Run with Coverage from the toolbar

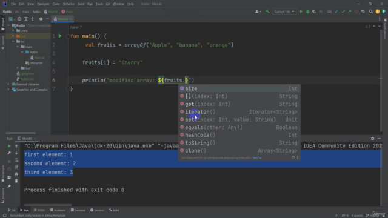(314, 12)
